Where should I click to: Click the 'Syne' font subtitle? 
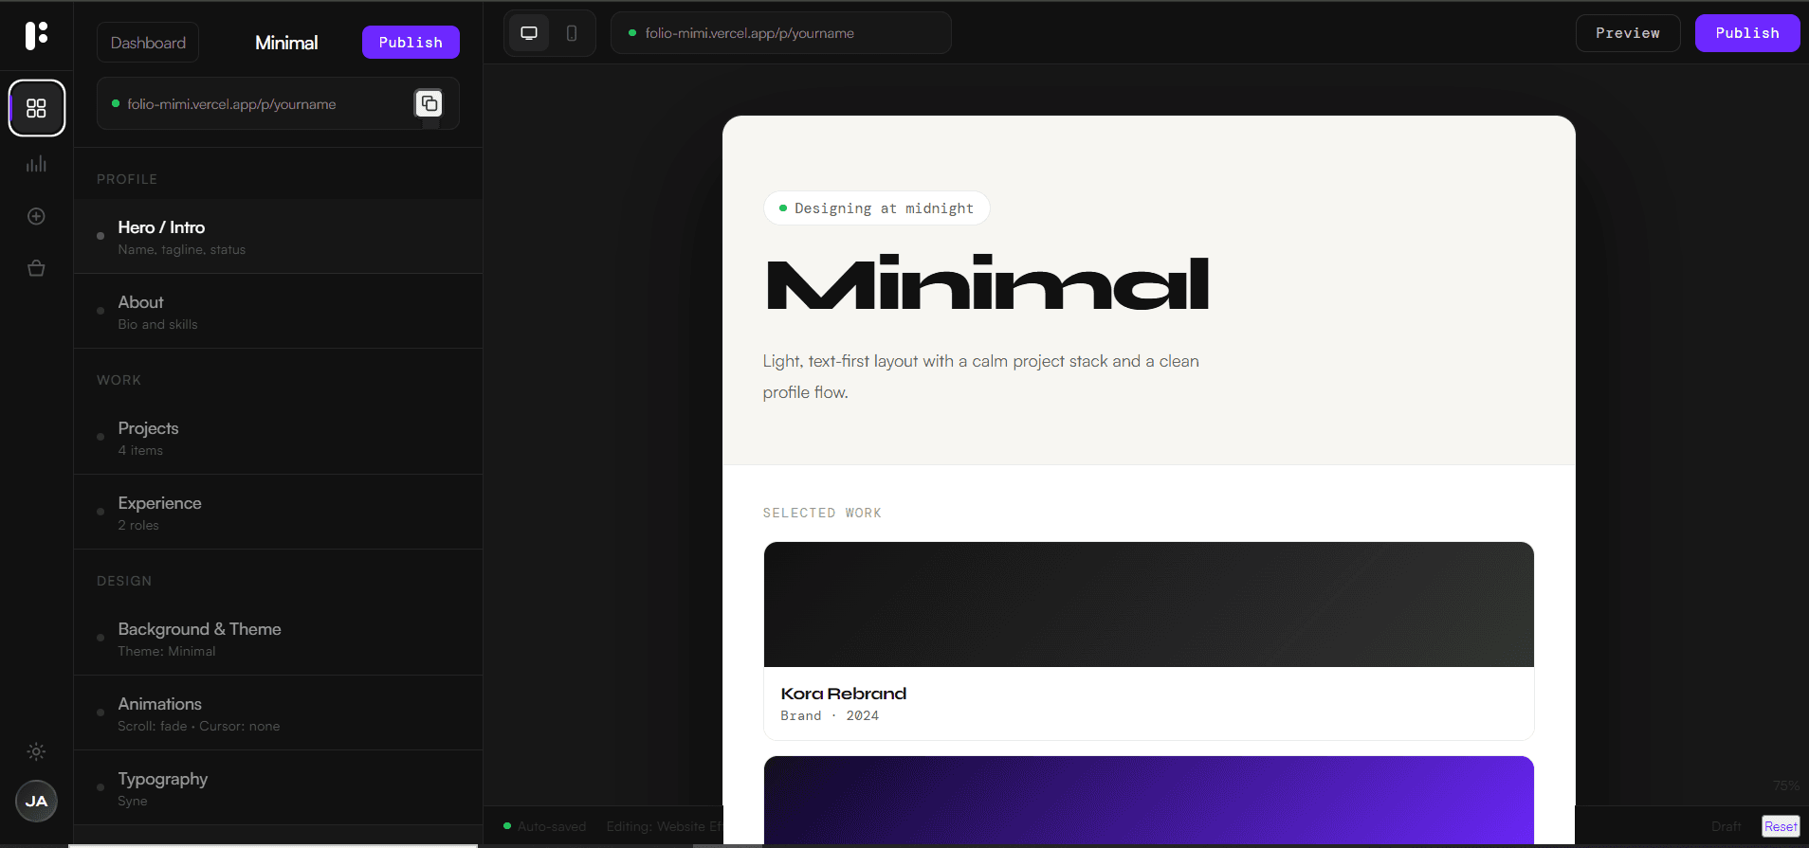133,802
